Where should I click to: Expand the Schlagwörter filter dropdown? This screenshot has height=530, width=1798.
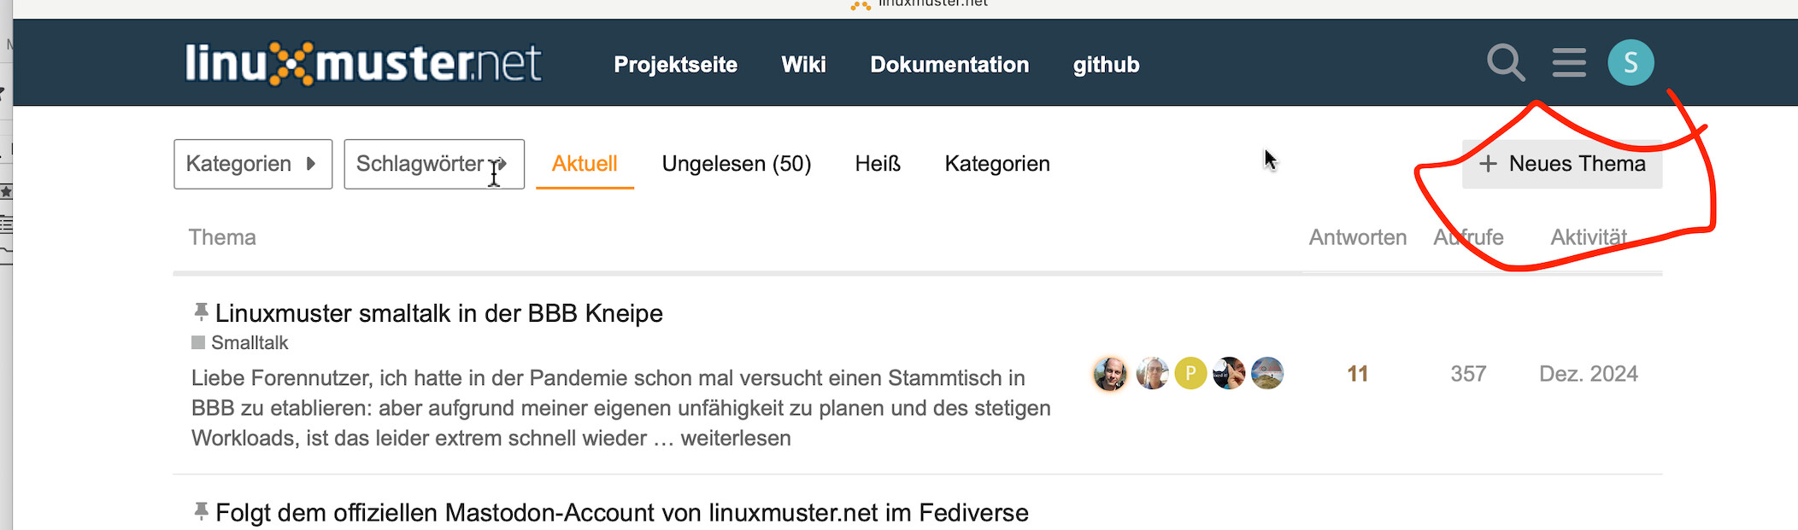coord(433,164)
